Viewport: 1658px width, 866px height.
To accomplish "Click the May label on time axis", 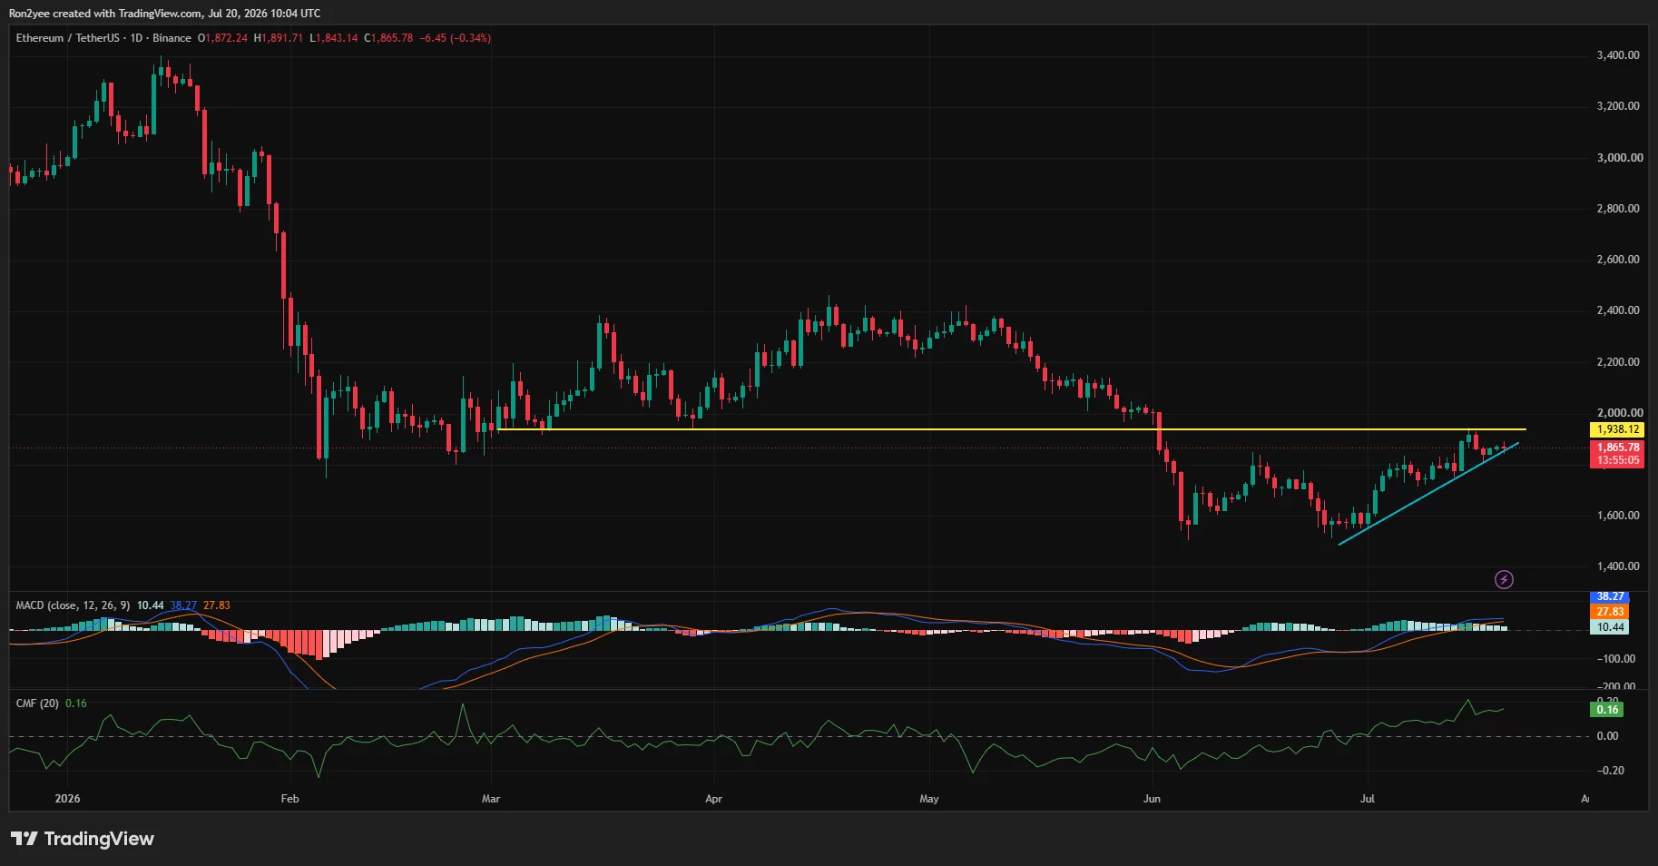I will (x=929, y=799).
